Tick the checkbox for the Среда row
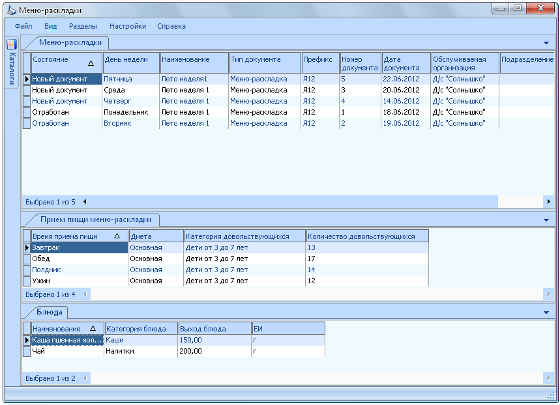560x405 pixels. point(27,91)
